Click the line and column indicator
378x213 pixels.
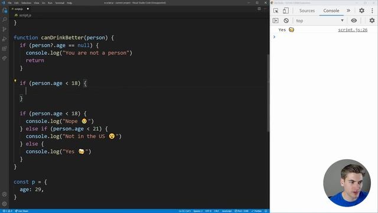[x=184, y=211]
